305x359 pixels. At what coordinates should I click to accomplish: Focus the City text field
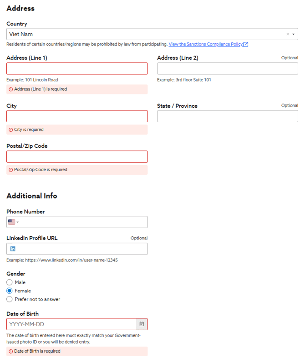tap(77, 116)
